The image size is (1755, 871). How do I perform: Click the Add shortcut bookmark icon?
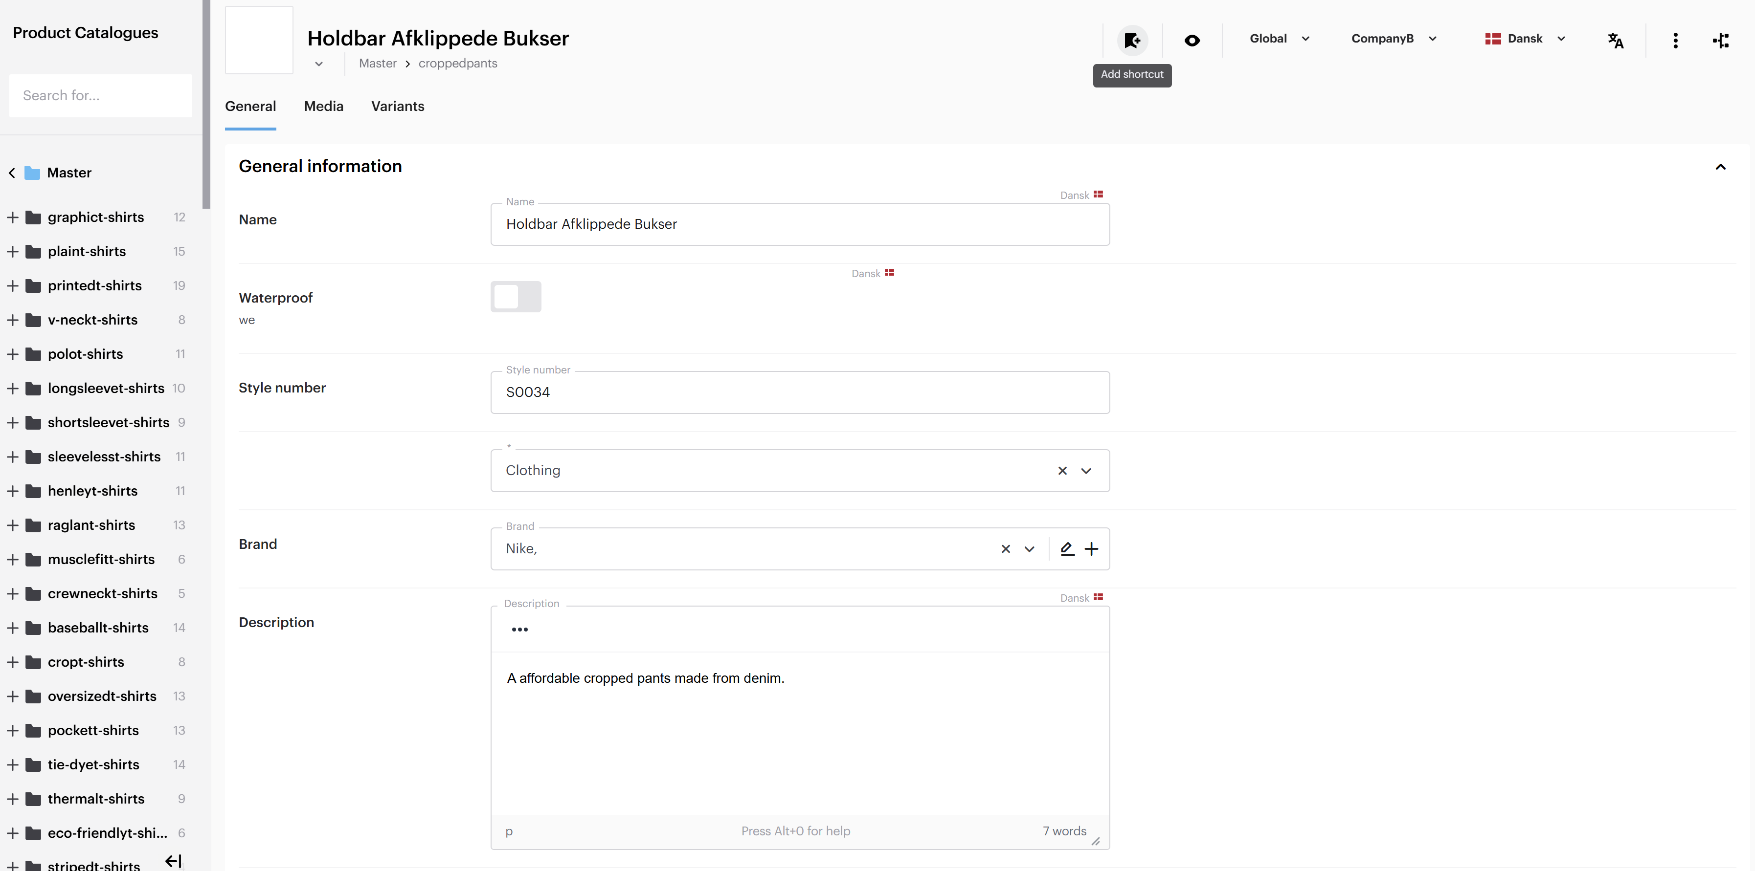[x=1132, y=40]
